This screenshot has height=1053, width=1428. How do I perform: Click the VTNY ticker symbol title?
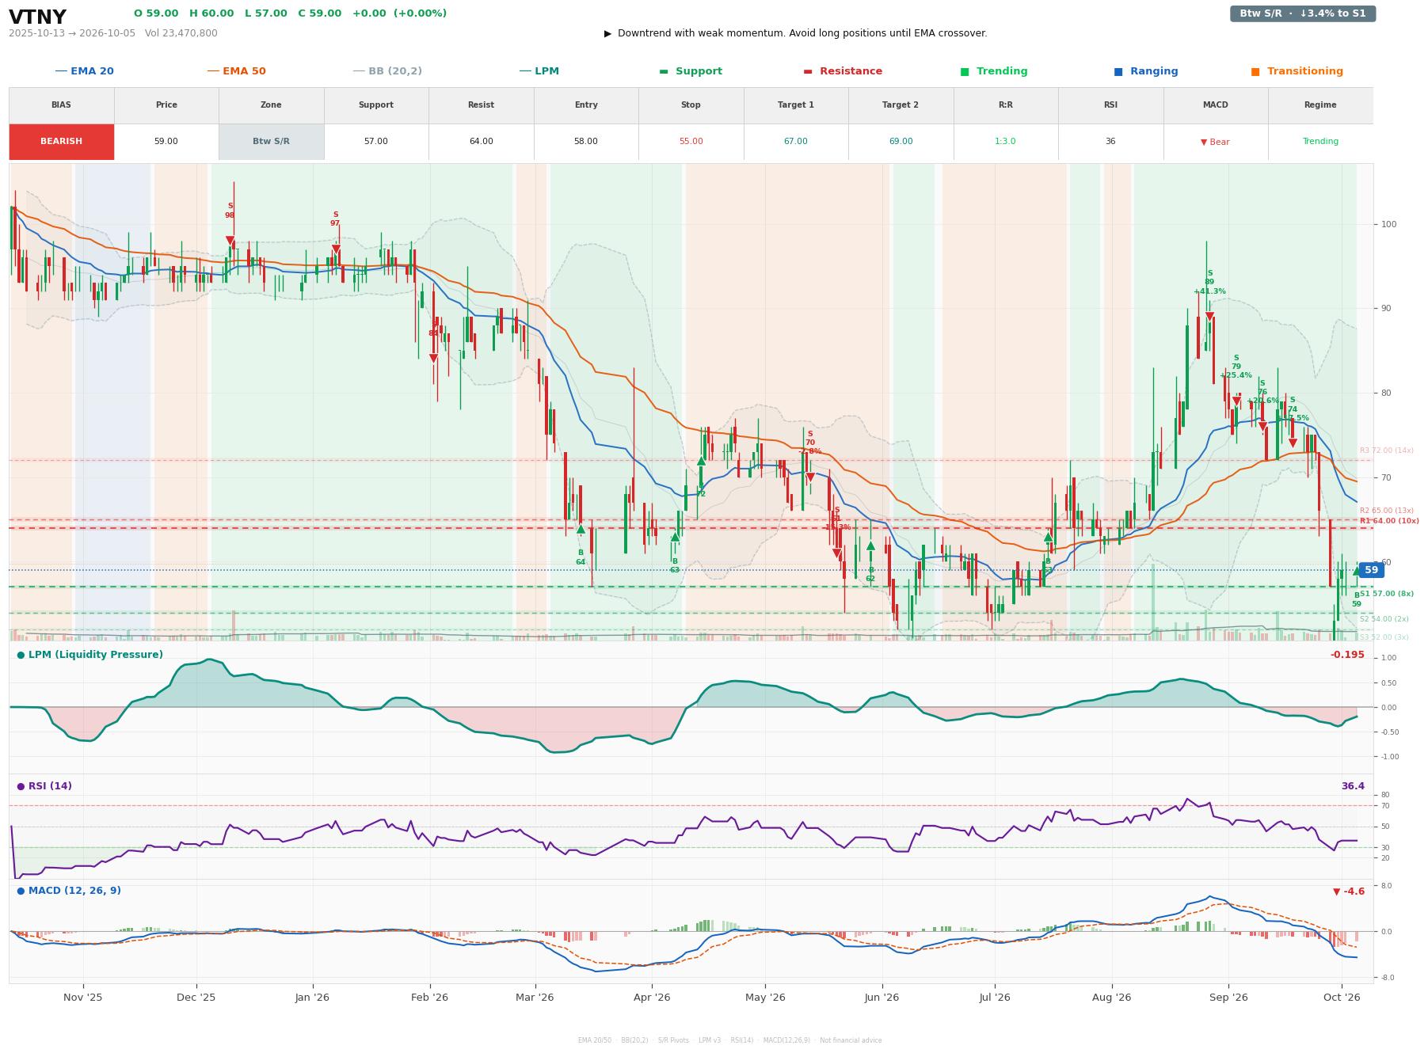click(x=37, y=17)
